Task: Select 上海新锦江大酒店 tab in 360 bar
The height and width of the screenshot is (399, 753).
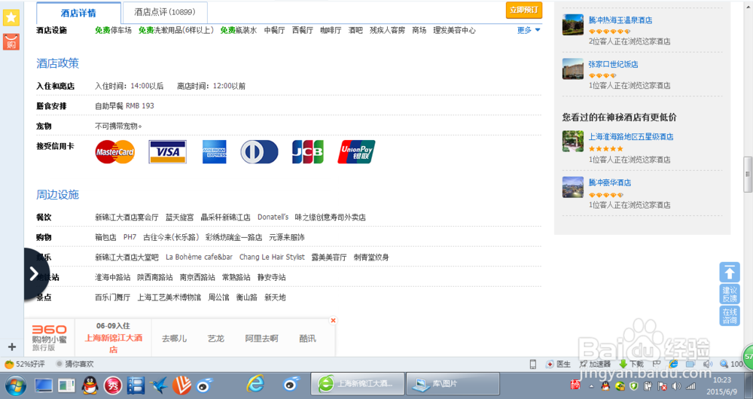Action: pyautogui.click(x=114, y=338)
